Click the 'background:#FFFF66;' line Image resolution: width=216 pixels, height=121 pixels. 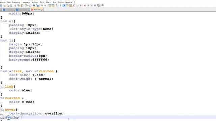(x=29, y=60)
